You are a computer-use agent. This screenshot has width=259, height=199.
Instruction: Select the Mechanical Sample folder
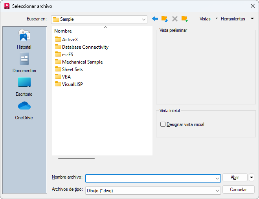point(79,62)
